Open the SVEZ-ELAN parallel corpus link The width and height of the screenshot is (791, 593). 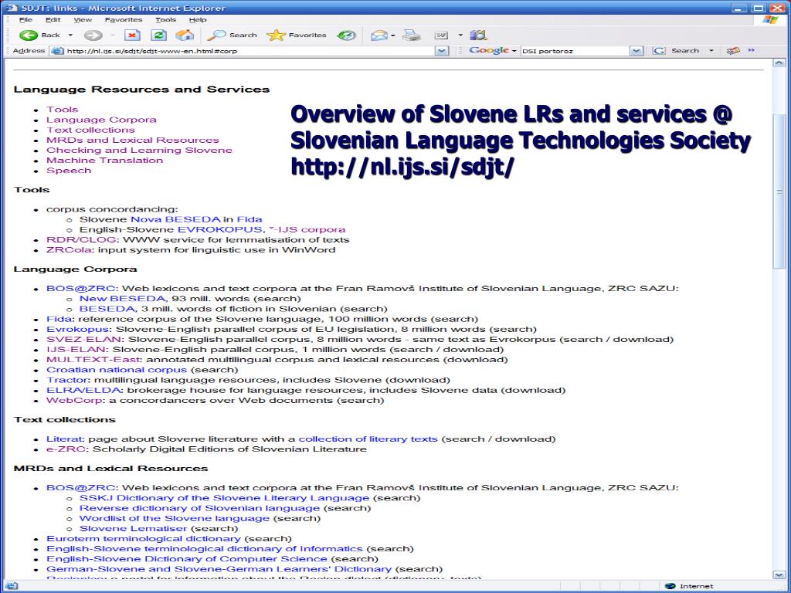pos(83,340)
